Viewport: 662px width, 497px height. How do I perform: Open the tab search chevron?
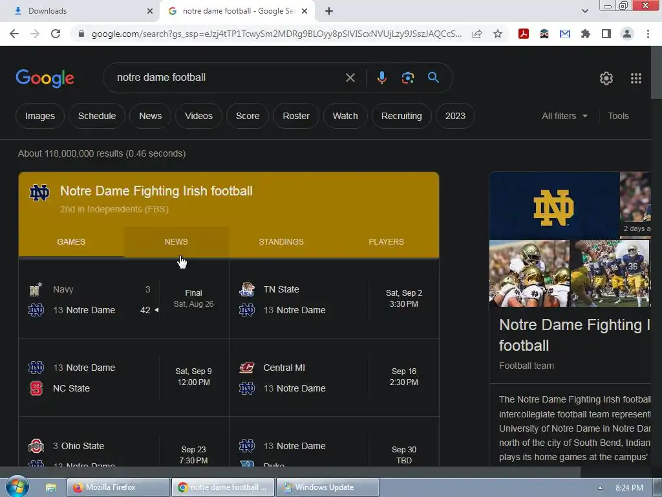pyautogui.click(x=584, y=11)
